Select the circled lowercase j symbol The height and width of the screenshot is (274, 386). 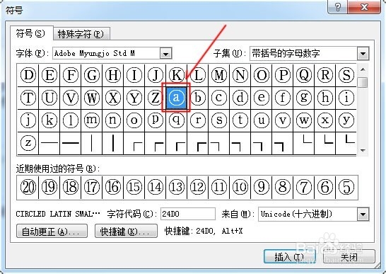click(28, 120)
